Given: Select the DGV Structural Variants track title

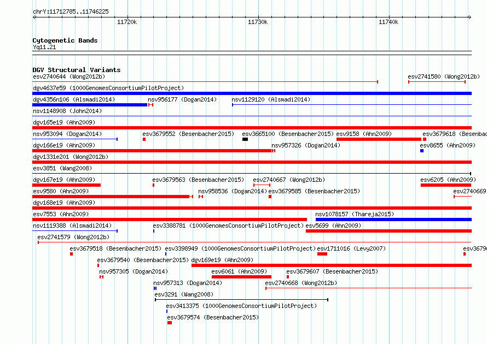Looking at the screenshot, I should point(77,70).
